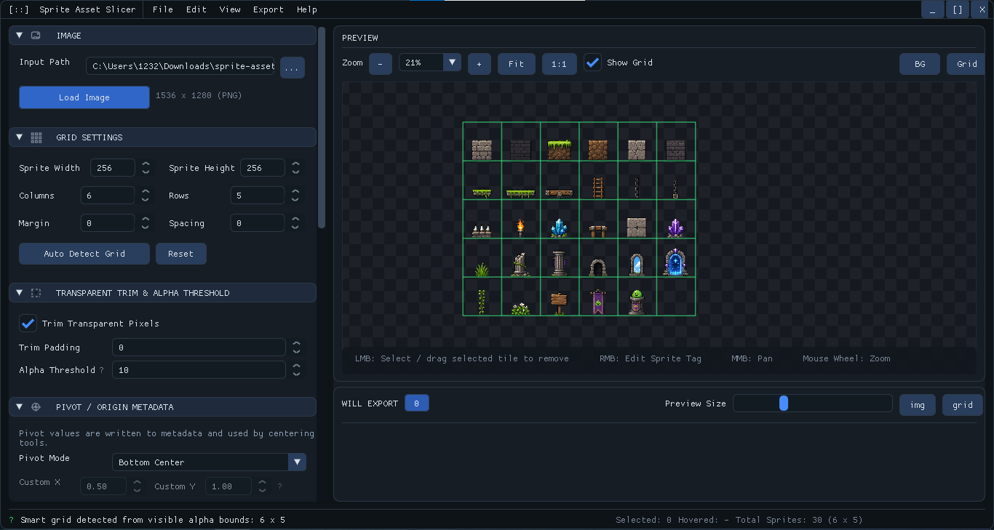Click the Load Image button
Image resolution: width=994 pixels, height=530 pixels.
[x=84, y=97]
